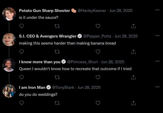Retweet Princess_Shuri's recreate outcome tweet
This screenshot has height=113, width=163.
57,77
